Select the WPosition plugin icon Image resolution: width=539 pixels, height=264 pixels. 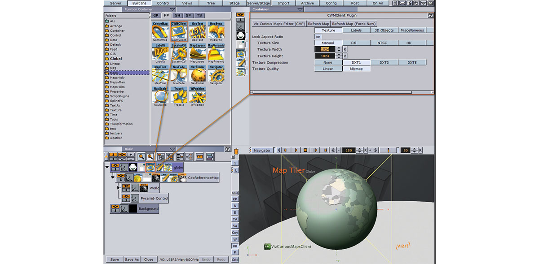(198, 97)
